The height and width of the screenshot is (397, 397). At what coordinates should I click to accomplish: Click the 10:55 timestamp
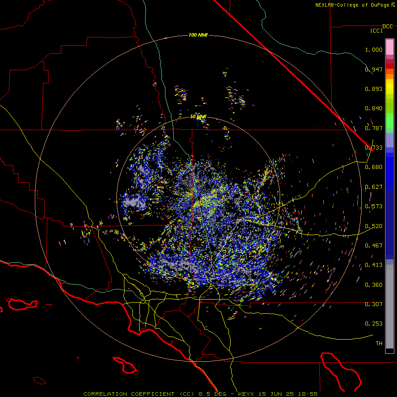click(x=307, y=394)
